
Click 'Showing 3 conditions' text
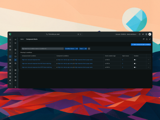click(26, 53)
